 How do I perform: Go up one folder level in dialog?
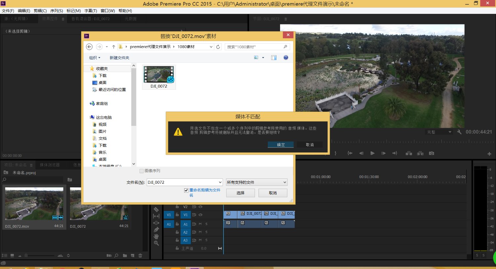pyautogui.click(x=113, y=47)
